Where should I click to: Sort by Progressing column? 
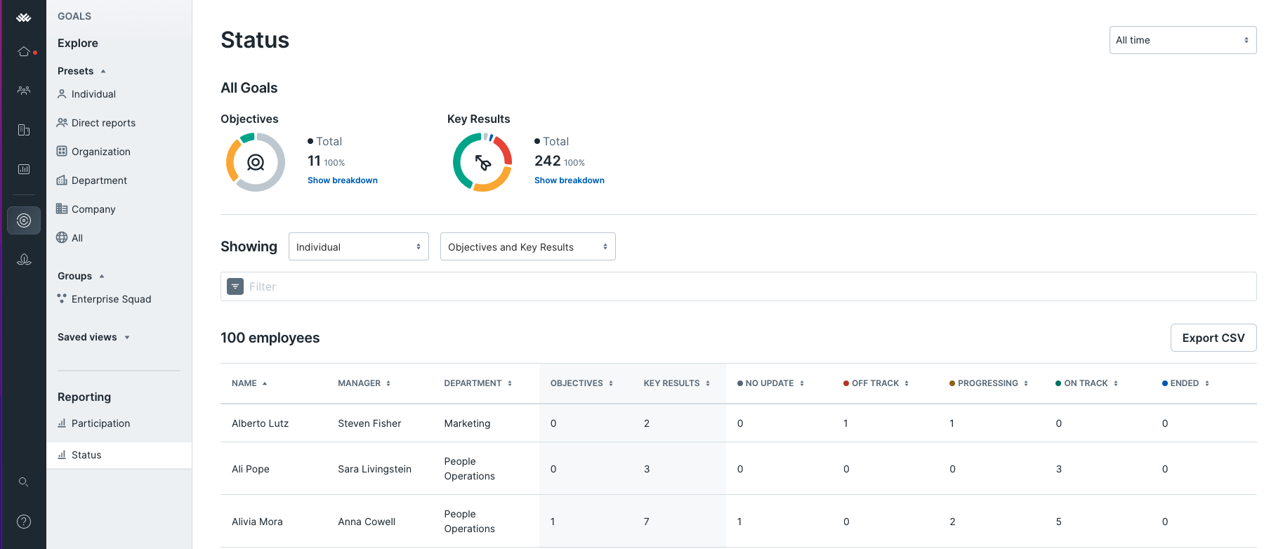[989, 383]
